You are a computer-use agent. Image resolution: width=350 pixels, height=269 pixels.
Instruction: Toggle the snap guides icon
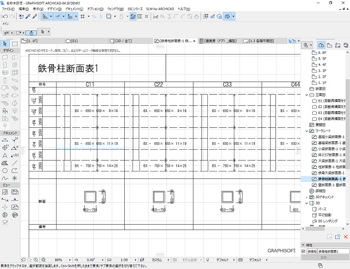coord(57,16)
